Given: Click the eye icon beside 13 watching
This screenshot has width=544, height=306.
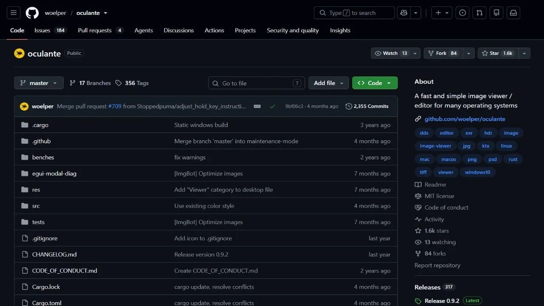Looking at the screenshot, I should click(x=418, y=242).
